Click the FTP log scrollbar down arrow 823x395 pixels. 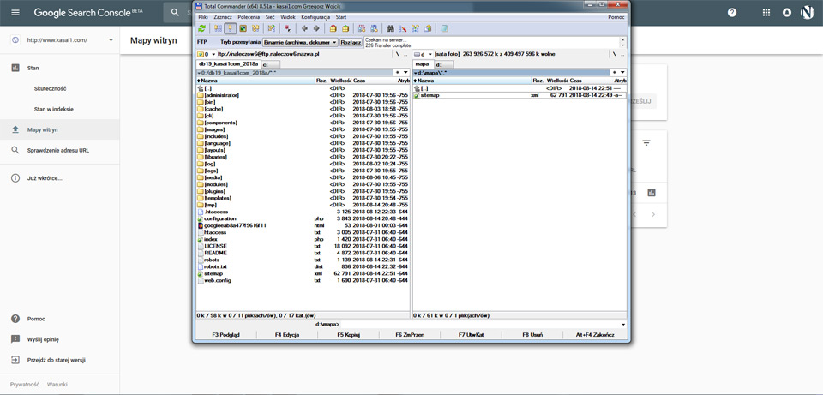click(x=623, y=46)
